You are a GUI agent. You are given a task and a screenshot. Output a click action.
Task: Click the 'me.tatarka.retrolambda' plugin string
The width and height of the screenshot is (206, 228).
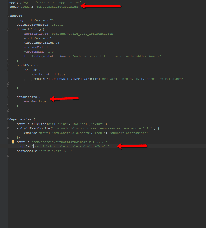57,7
